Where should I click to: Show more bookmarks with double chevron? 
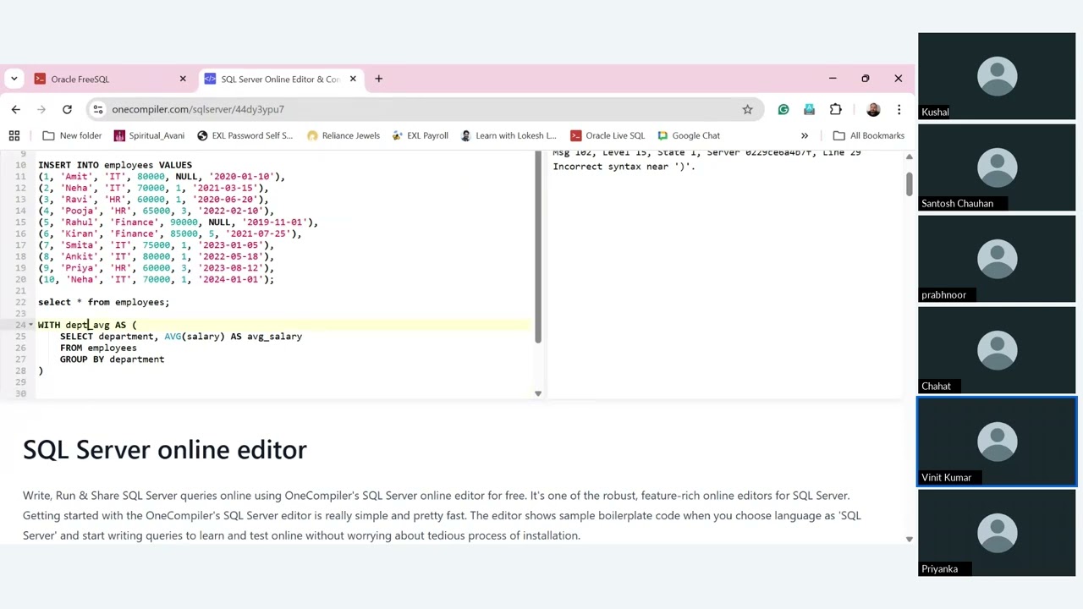(805, 135)
